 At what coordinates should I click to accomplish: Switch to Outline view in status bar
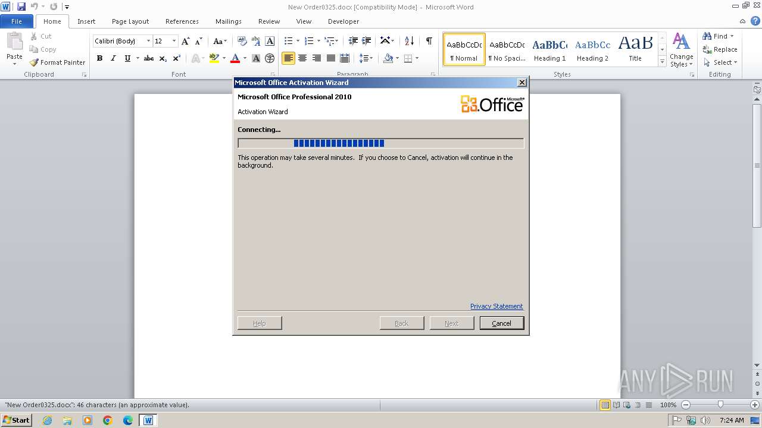(x=638, y=405)
